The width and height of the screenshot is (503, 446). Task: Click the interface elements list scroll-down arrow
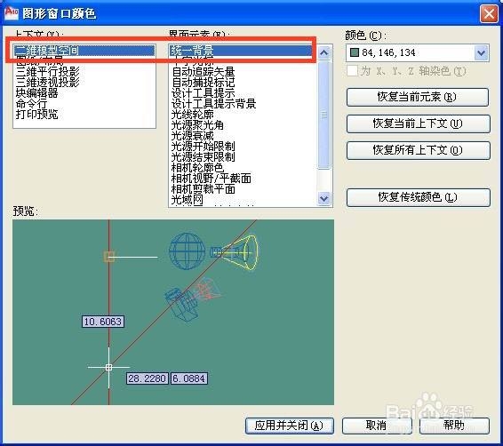tap(324, 198)
